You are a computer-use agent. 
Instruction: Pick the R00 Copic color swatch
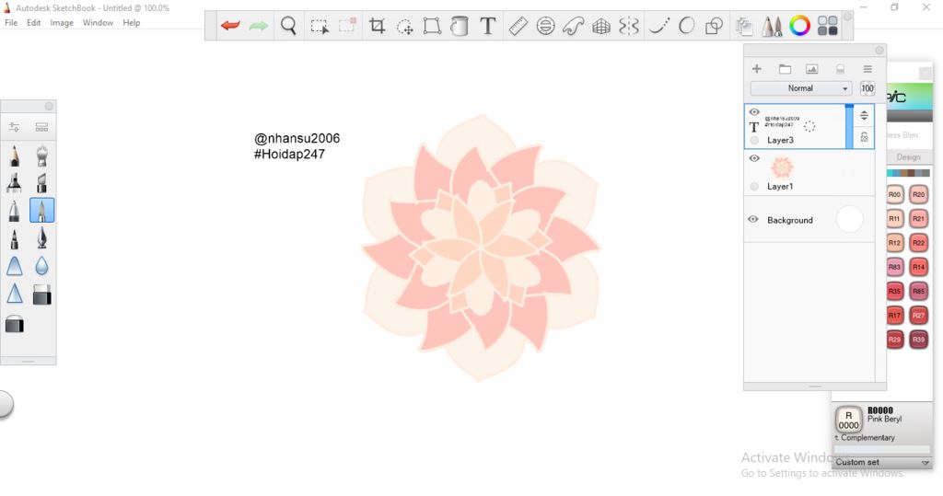pyautogui.click(x=895, y=195)
